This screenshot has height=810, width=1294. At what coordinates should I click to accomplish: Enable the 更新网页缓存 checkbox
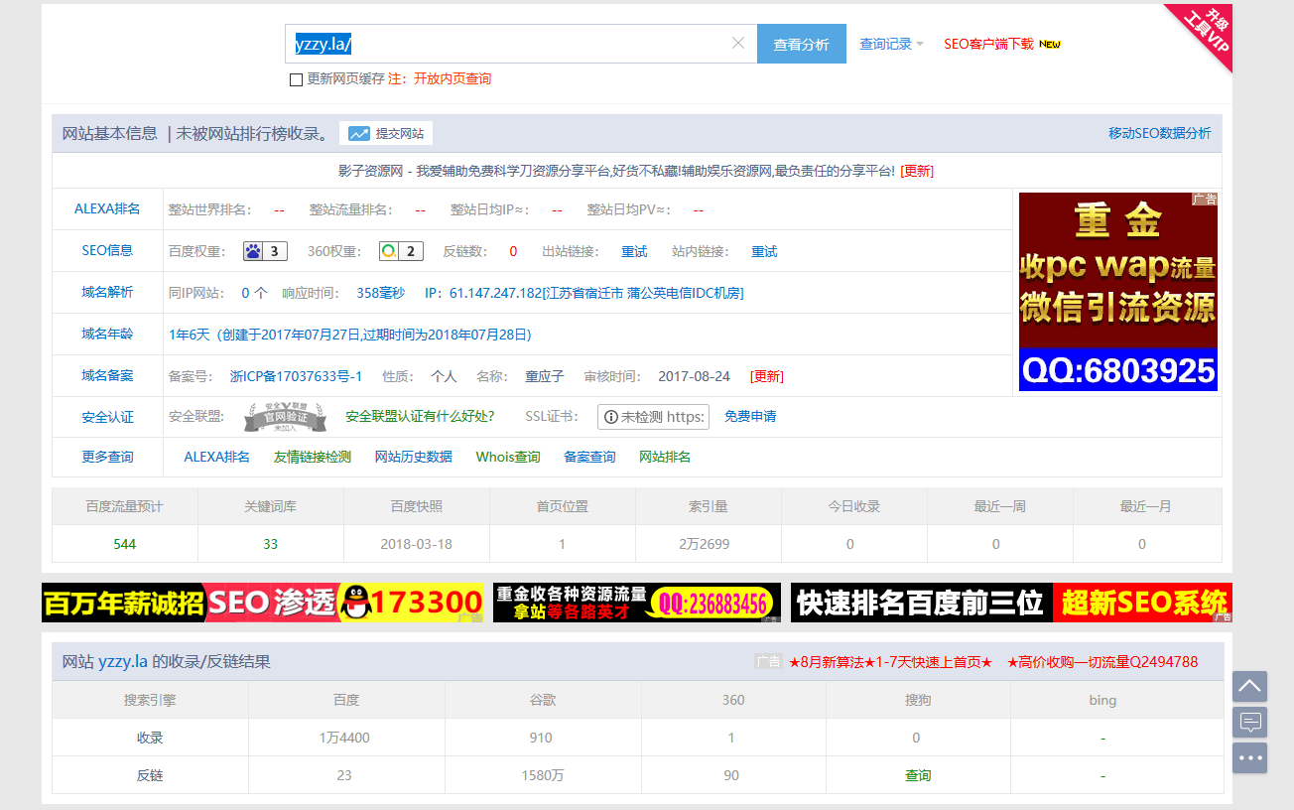tap(296, 79)
